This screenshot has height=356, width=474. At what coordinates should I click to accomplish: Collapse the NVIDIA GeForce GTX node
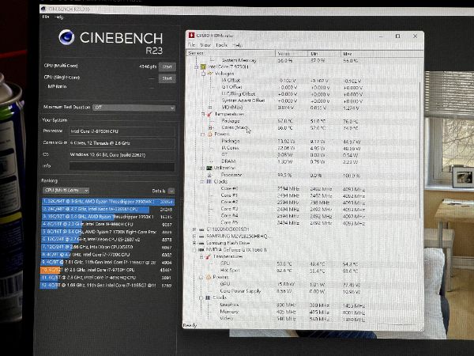point(194,250)
